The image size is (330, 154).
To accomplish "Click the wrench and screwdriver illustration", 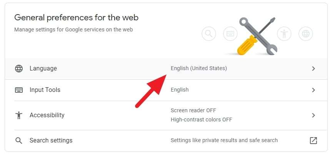I will (257, 36).
